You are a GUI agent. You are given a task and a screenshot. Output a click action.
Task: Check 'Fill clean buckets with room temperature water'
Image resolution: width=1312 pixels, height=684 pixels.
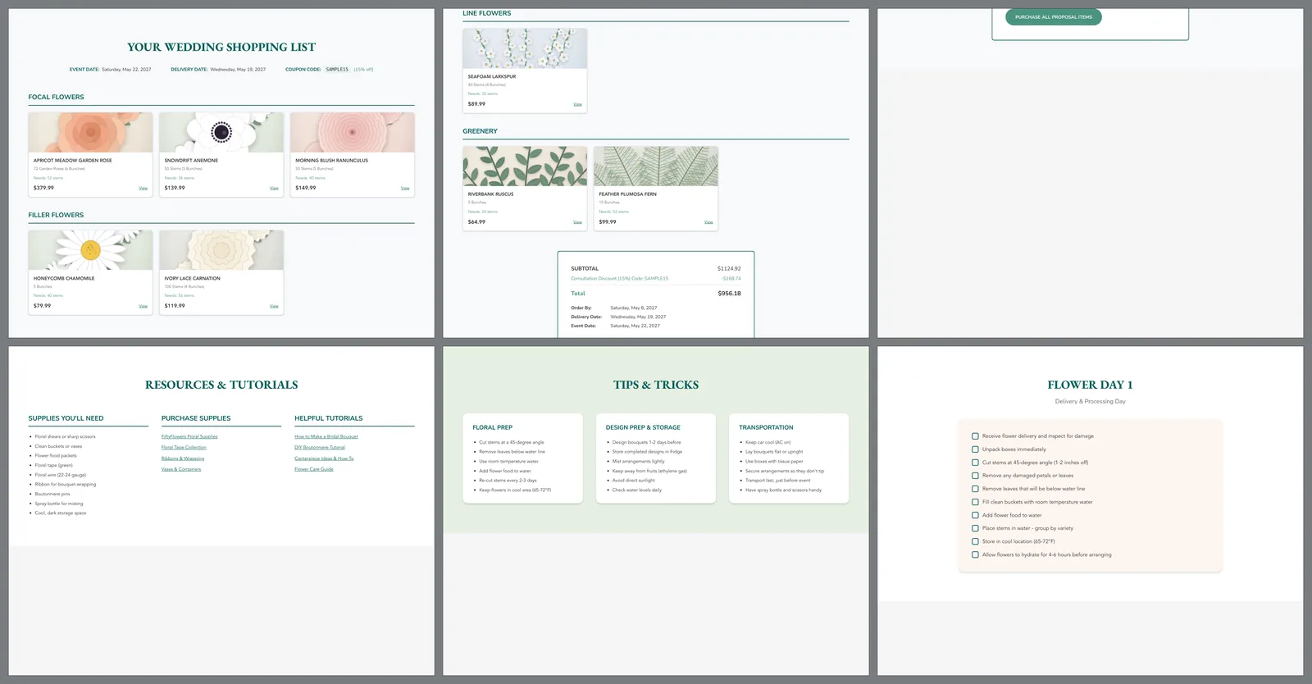point(975,502)
